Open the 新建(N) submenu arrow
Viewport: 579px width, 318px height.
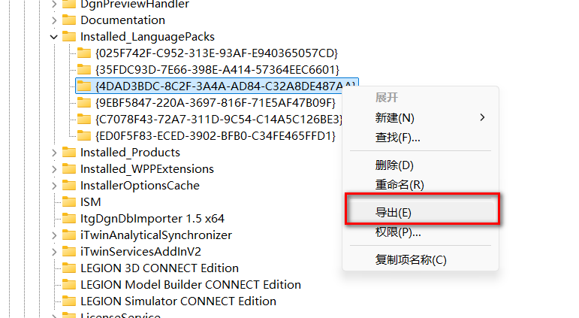(x=482, y=118)
